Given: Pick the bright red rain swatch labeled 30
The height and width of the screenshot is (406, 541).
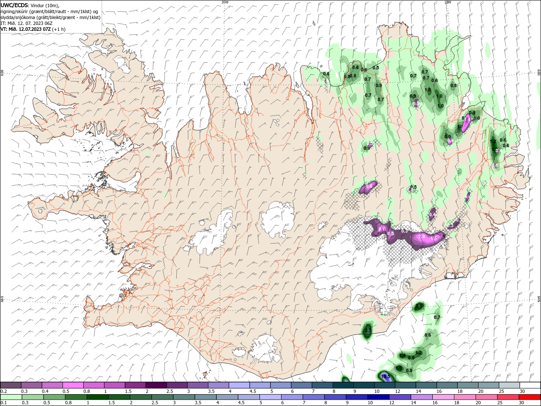Looking at the screenshot, I should pos(530,397).
